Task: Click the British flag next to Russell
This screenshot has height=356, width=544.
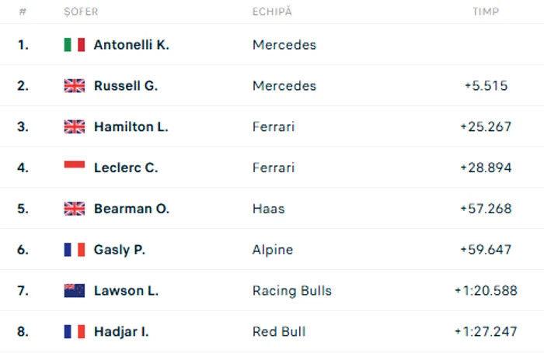Action: pos(74,86)
